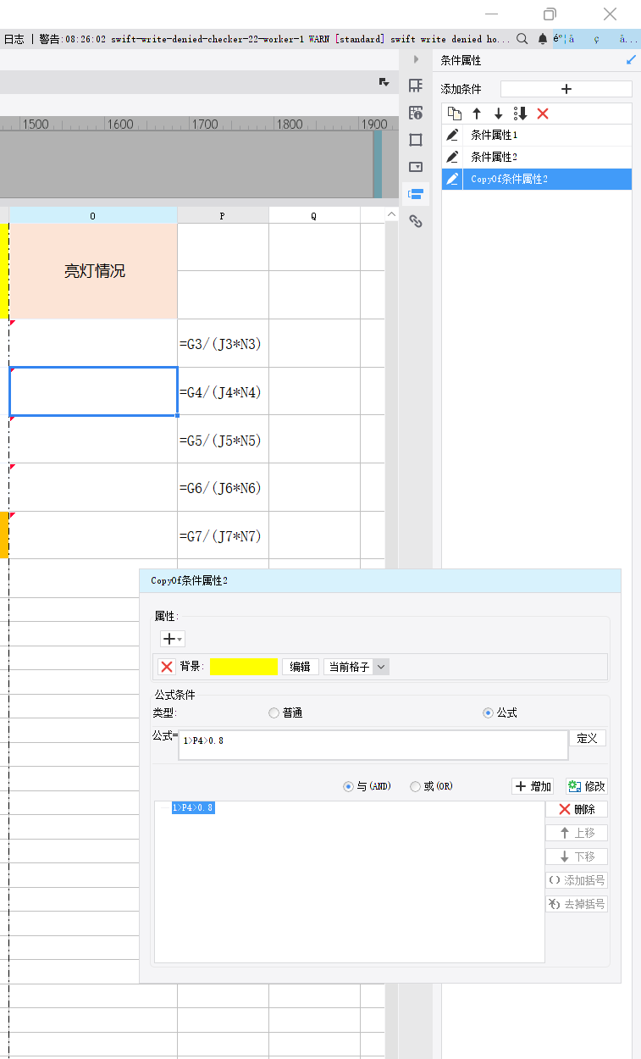
Task: Select the 亮灯情况 header cell
Action: [x=93, y=271]
